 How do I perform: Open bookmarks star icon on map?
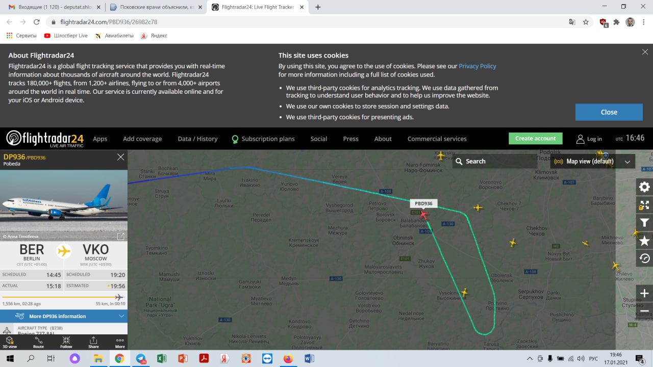coord(644,241)
